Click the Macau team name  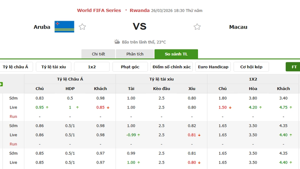(x=238, y=27)
